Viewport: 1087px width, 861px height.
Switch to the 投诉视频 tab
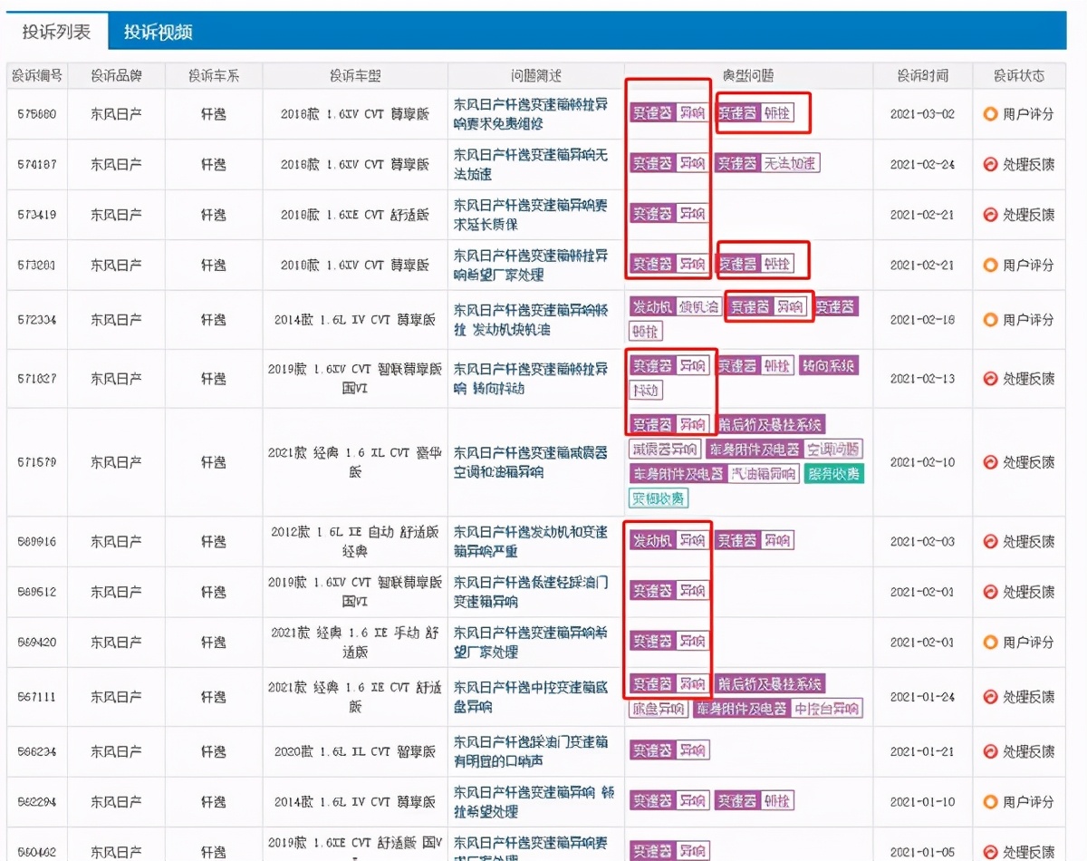(158, 33)
